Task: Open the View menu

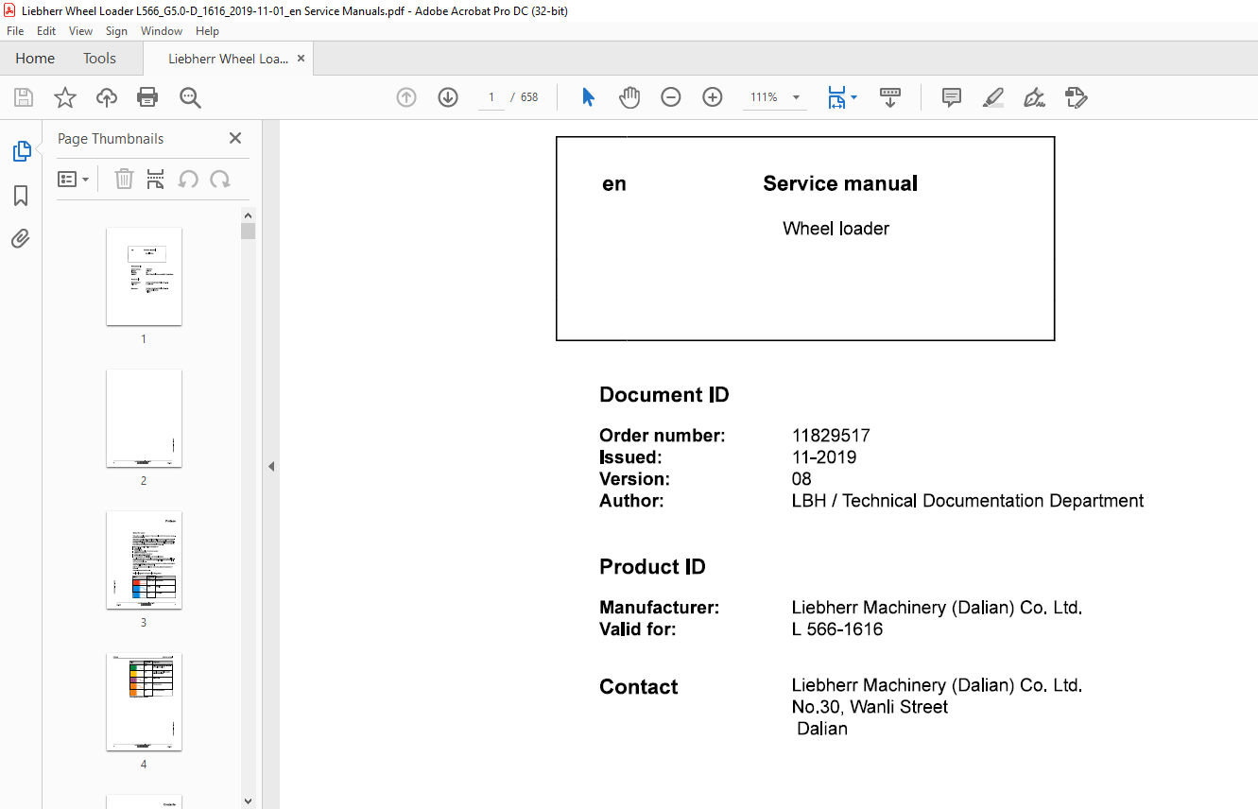Action: point(81,31)
